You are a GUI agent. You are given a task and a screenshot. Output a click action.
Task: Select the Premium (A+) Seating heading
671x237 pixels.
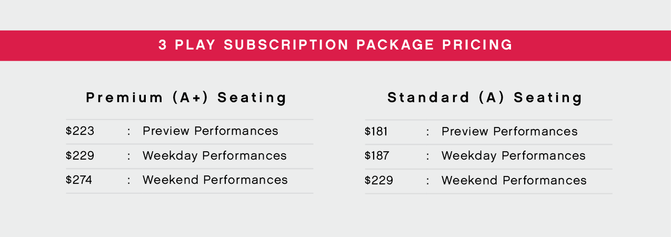coord(187,98)
